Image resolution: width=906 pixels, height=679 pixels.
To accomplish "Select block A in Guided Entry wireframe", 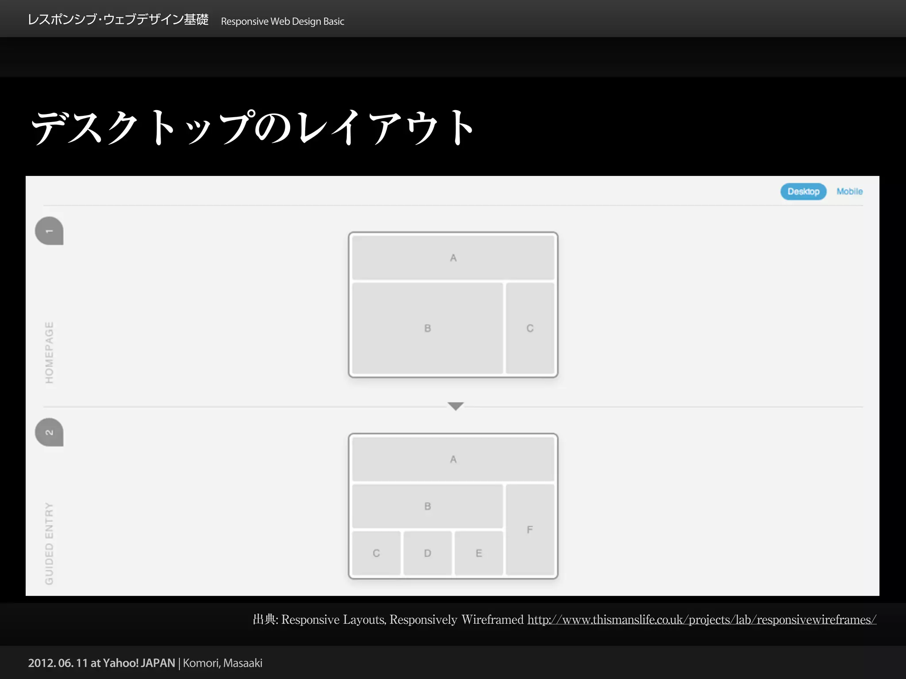I will [x=453, y=459].
